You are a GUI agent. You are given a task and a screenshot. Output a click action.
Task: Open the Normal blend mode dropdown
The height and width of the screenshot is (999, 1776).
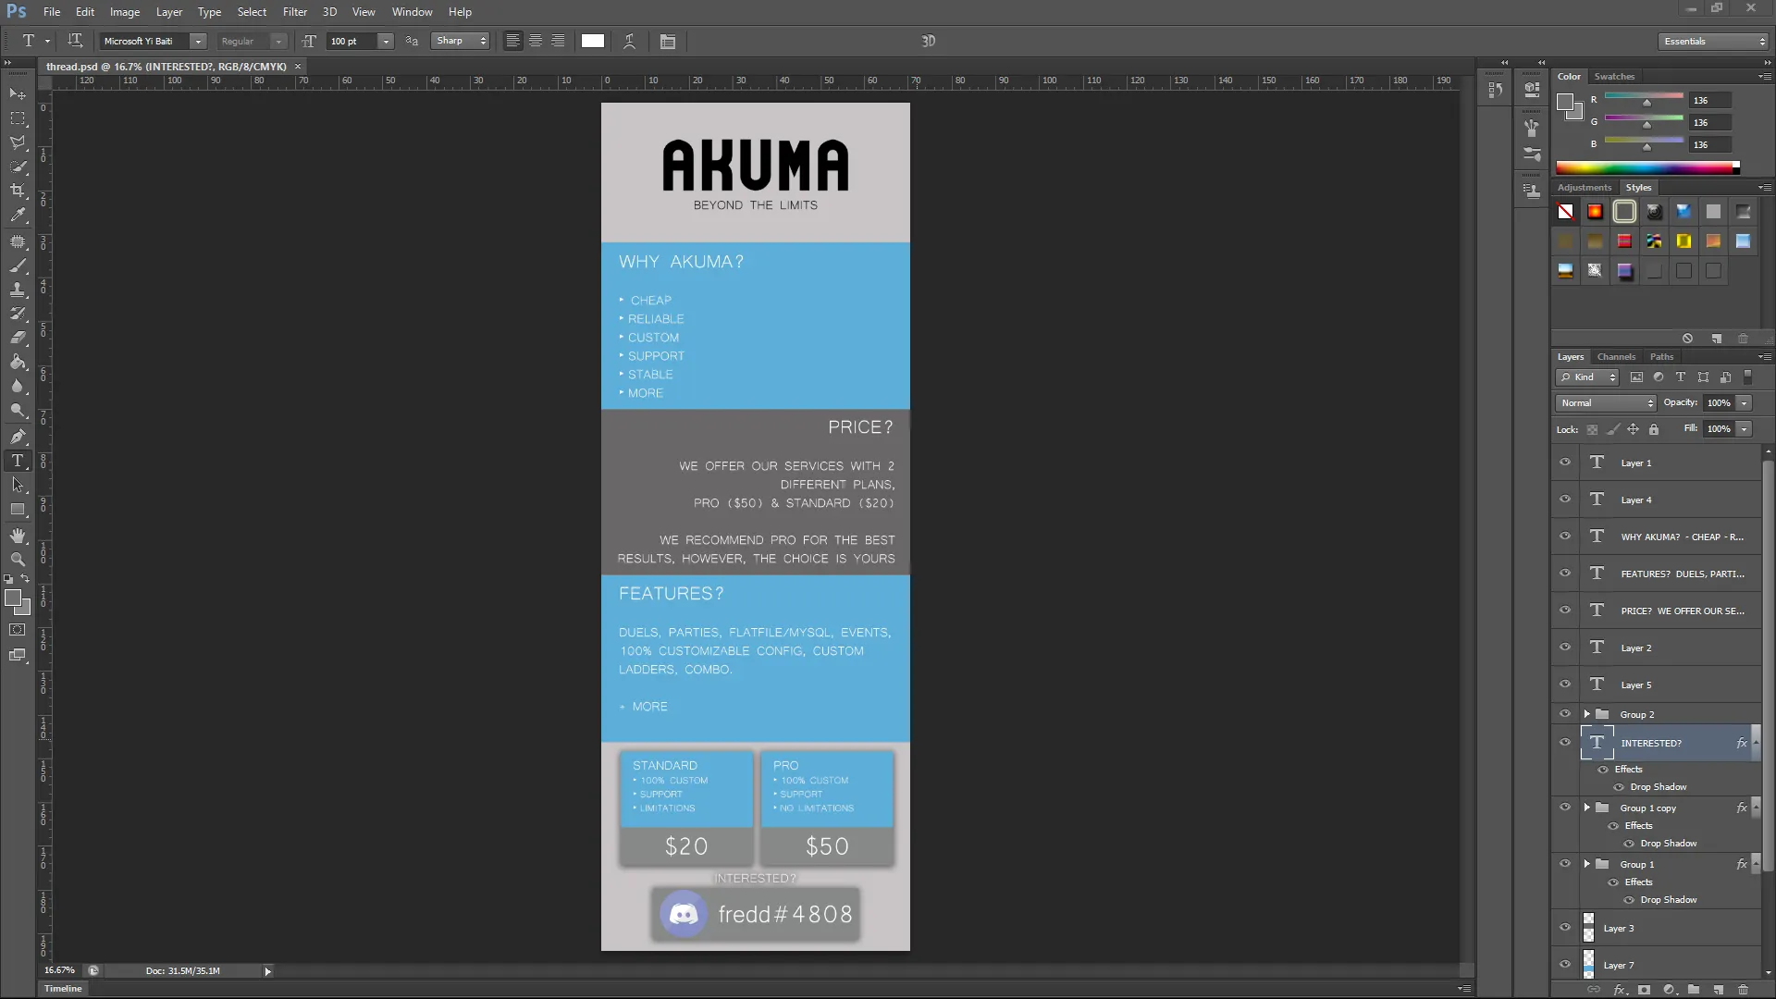point(1606,402)
